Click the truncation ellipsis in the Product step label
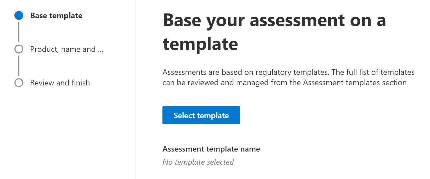430x179 pixels. (100, 50)
